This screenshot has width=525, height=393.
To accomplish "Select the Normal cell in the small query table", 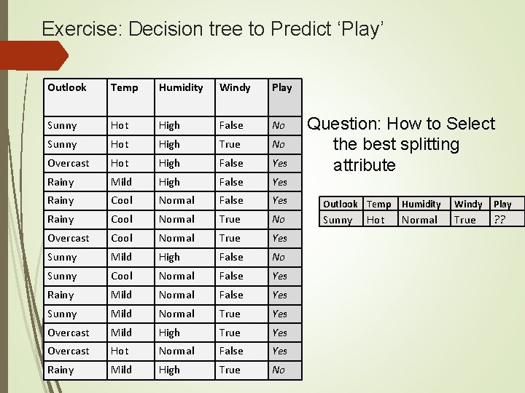I will point(420,220).
